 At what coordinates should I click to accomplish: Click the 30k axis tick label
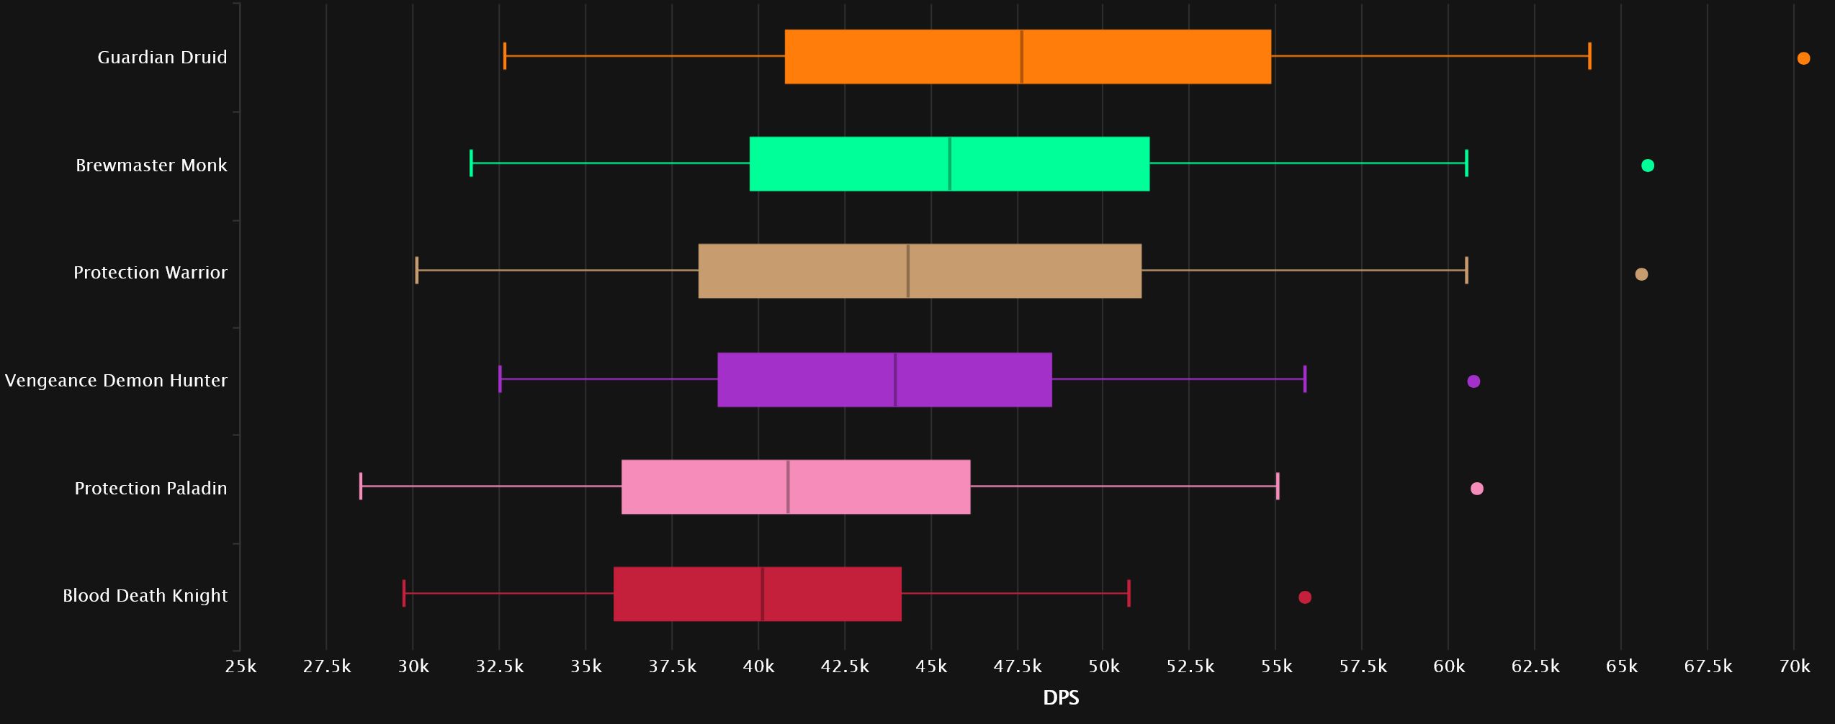[x=413, y=666]
